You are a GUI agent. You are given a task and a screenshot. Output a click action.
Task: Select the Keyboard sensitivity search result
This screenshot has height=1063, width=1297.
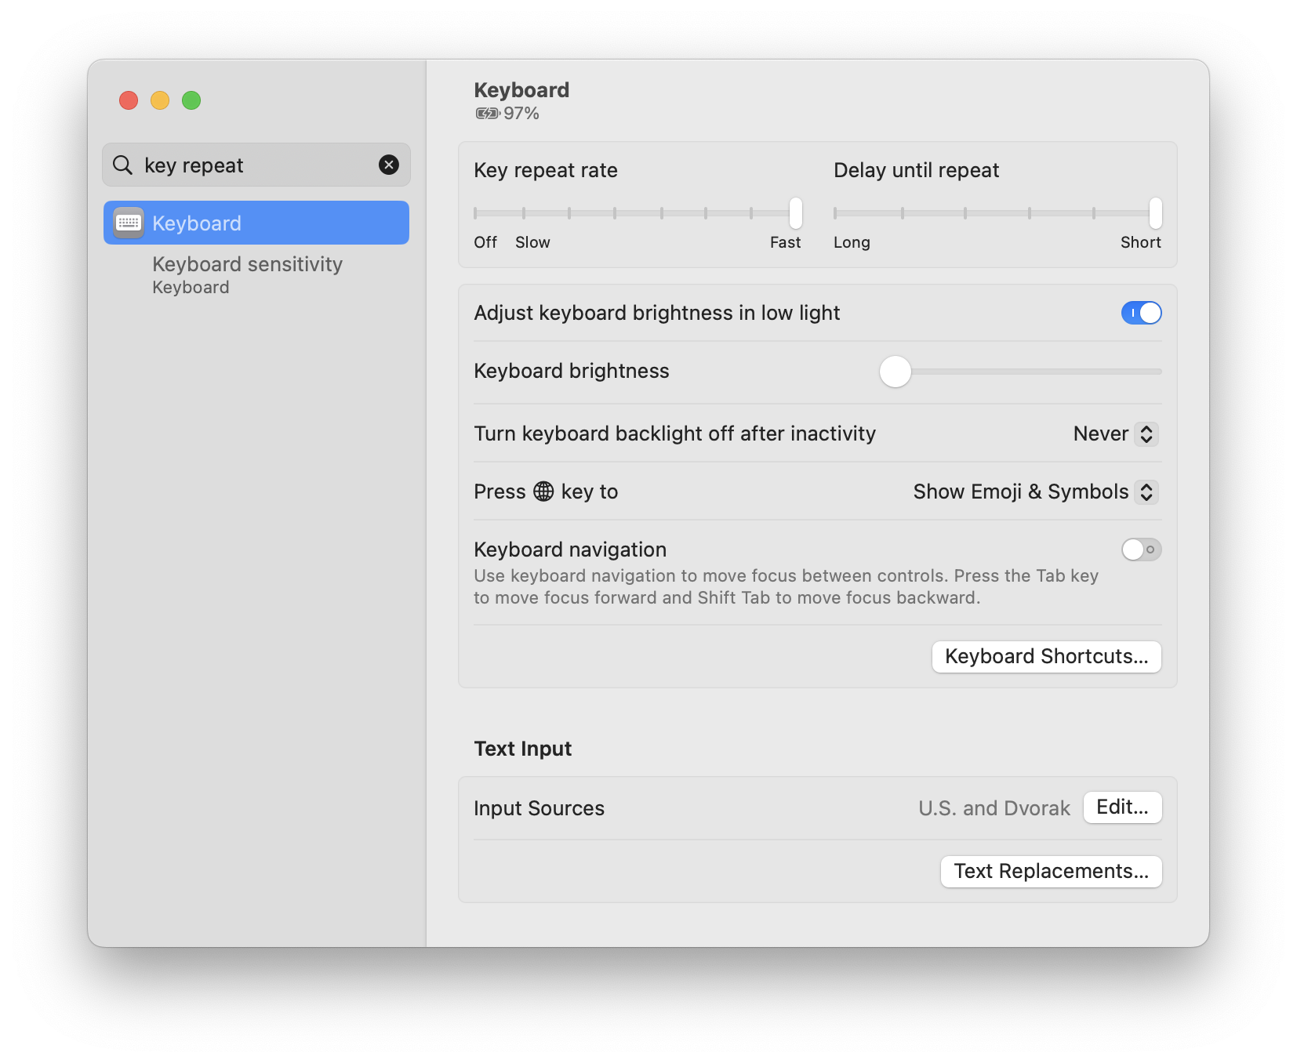pos(256,274)
